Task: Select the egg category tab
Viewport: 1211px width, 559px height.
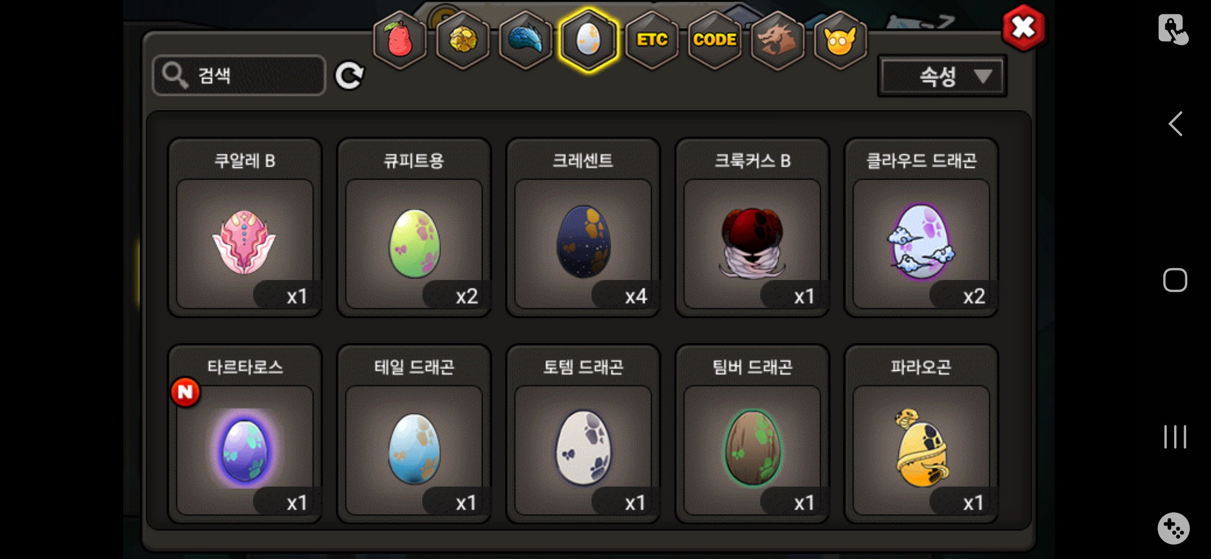Action: click(x=588, y=40)
